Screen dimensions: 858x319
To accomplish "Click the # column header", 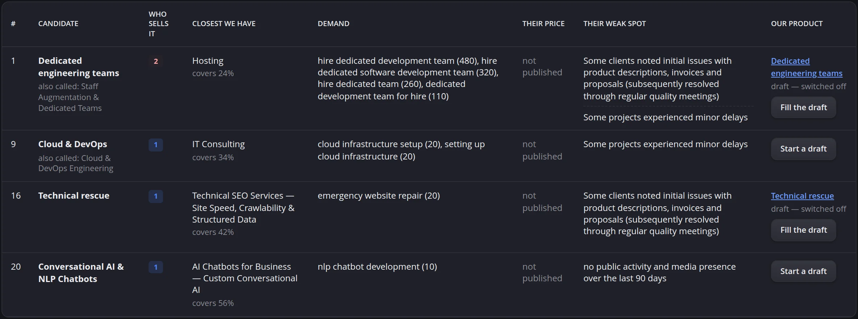I will [13, 24].
